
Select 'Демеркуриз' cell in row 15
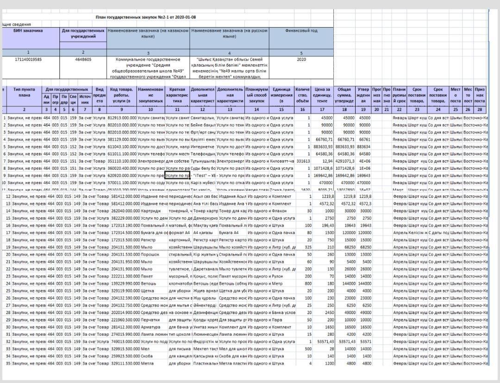[x=206, y=218]
